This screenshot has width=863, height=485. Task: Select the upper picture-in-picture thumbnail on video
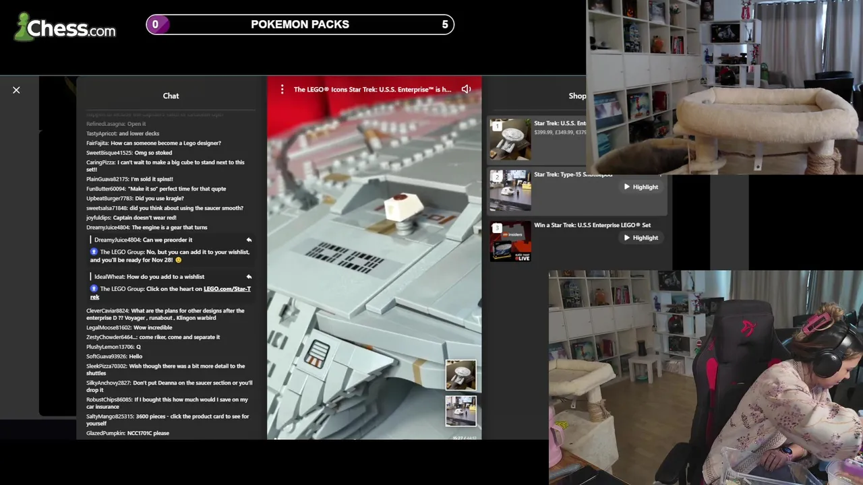460,375
